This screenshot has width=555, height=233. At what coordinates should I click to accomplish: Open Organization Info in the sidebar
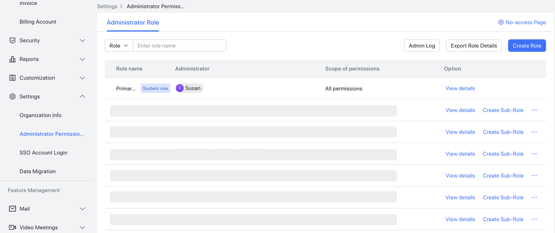point(40,115)
